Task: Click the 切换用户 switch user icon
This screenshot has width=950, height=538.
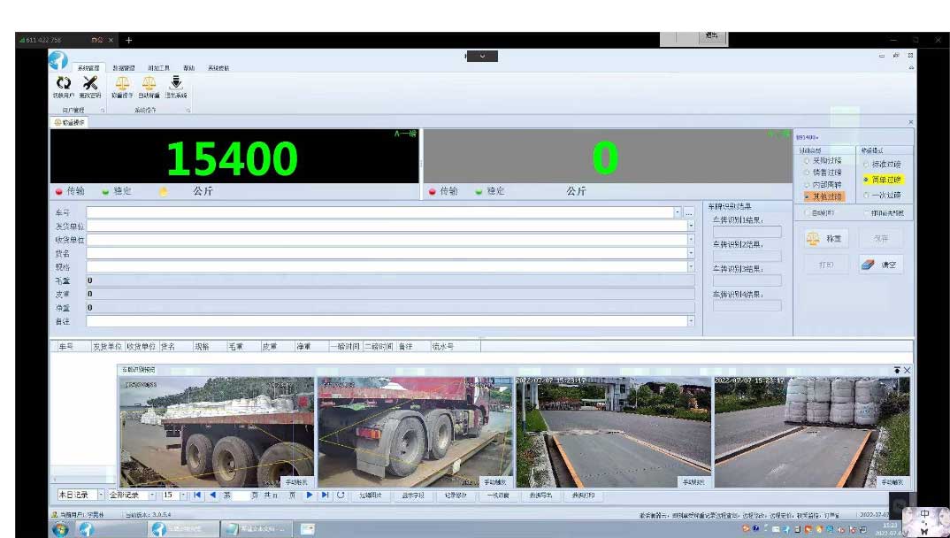Action: tap(64, 83)
